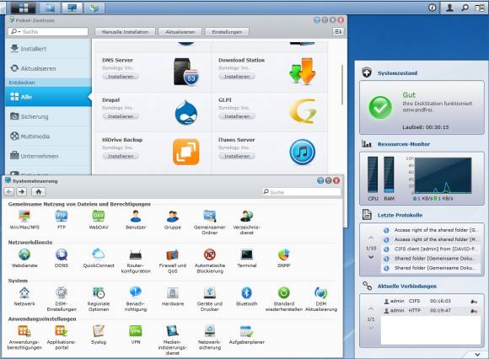Click the Systemsteuerung search field
This screenshot has height=359, width=489.
pyautogui.click(x=302, y=192)
